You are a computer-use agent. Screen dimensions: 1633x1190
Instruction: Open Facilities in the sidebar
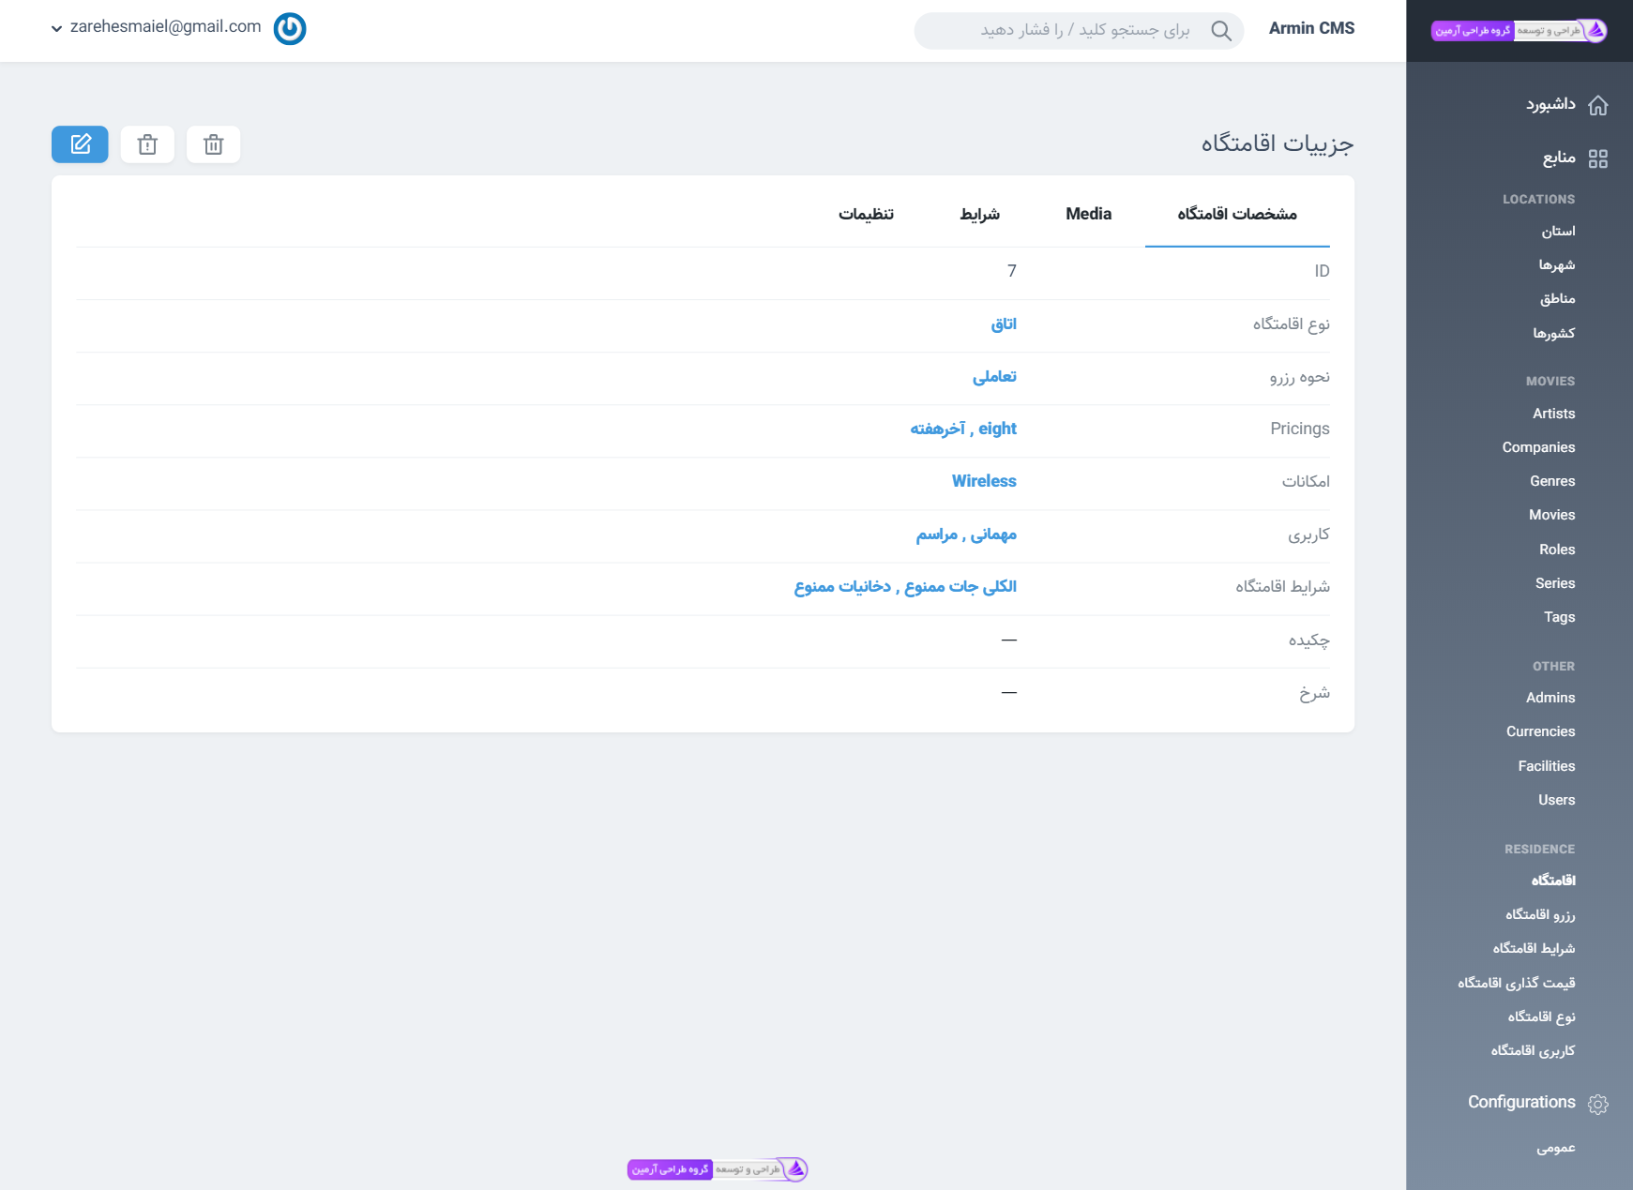[x=1546, y=766]
